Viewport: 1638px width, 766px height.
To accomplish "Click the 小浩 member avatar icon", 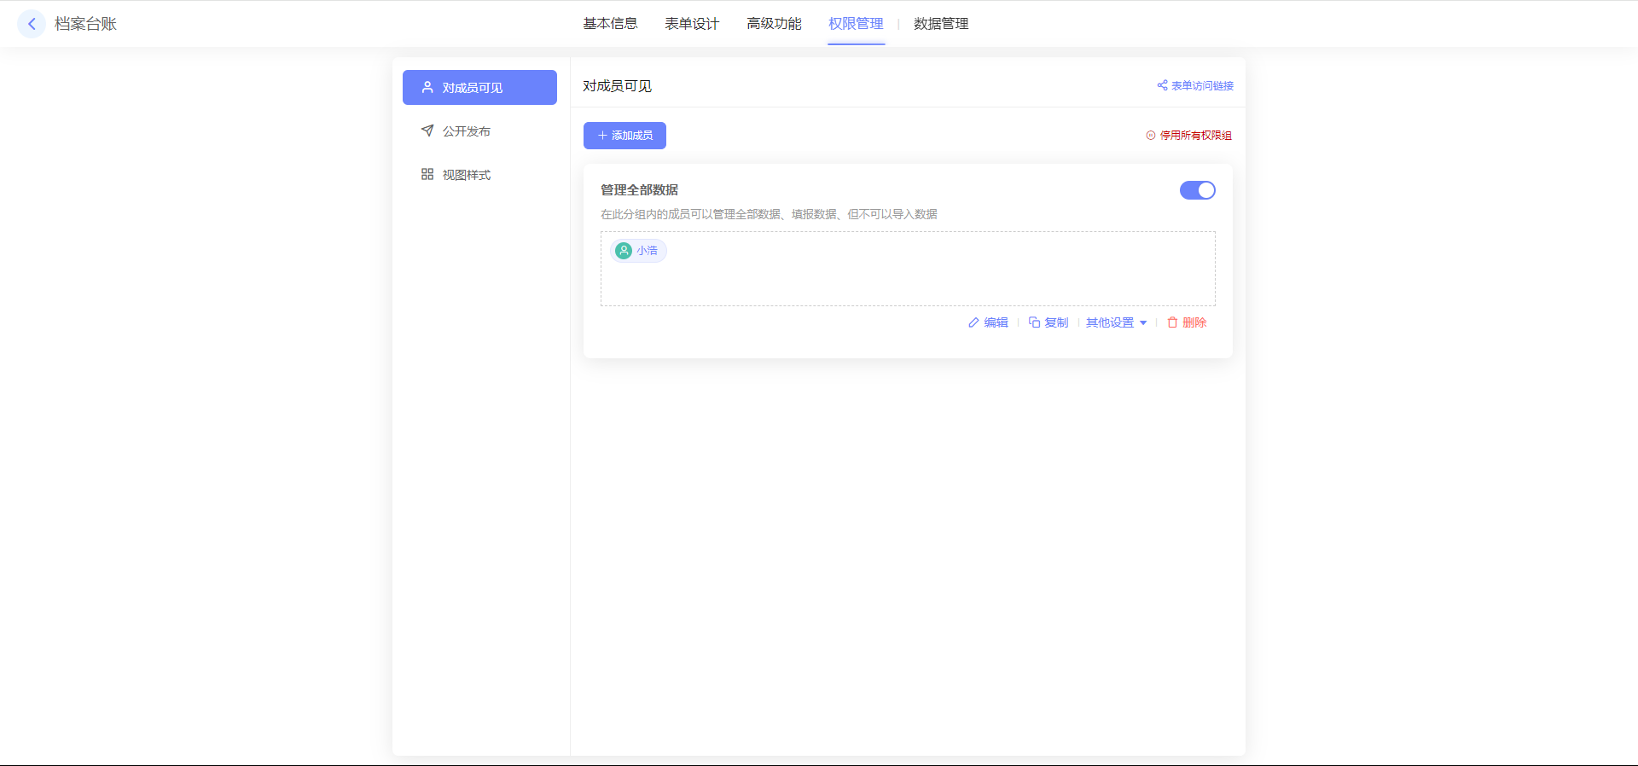I will [x=624, y=251].
